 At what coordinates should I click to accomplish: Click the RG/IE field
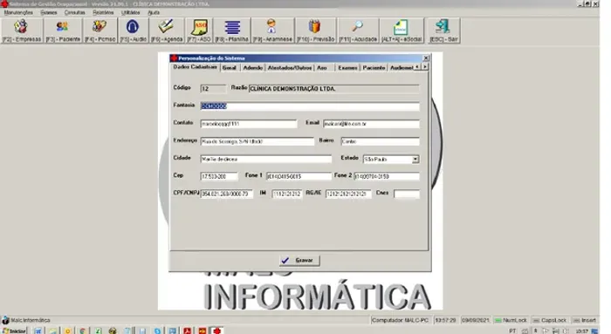click(x=348, y=194)
